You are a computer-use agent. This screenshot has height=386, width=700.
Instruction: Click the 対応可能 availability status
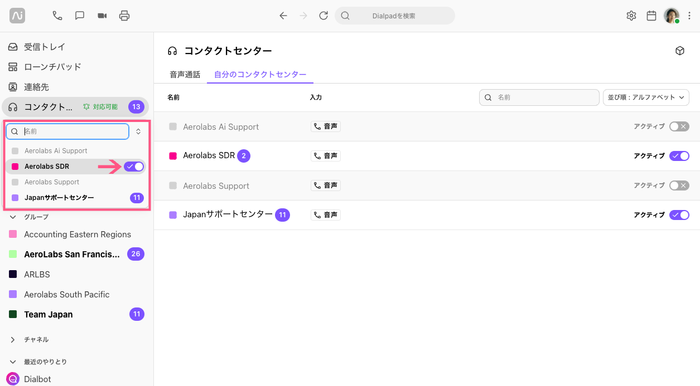(100, 106)
